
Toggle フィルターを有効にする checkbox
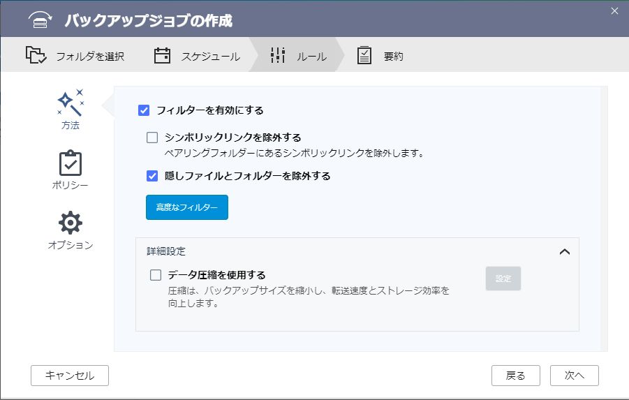pyautogui.click(x=144, y=110)
